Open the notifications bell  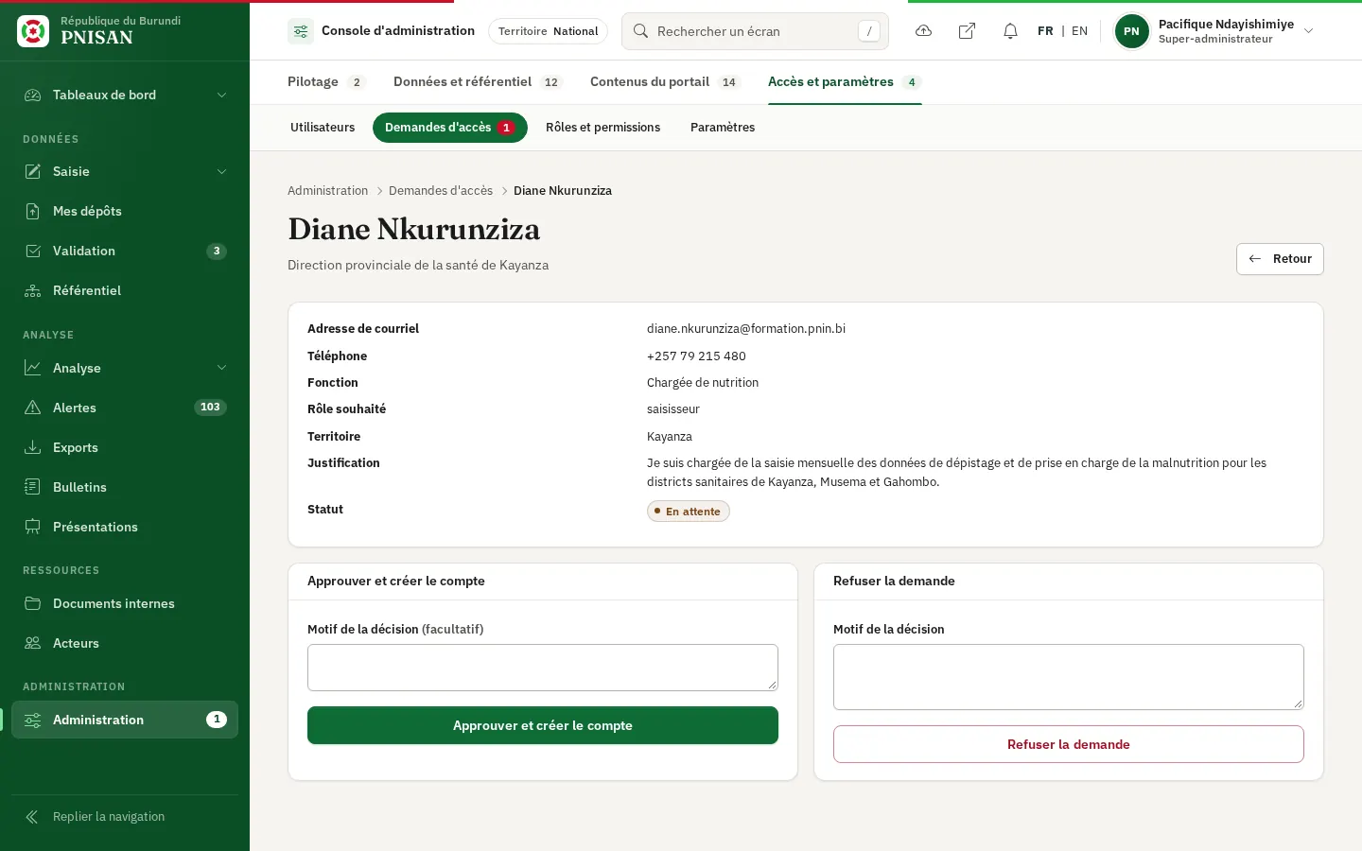click(1010, 31)
